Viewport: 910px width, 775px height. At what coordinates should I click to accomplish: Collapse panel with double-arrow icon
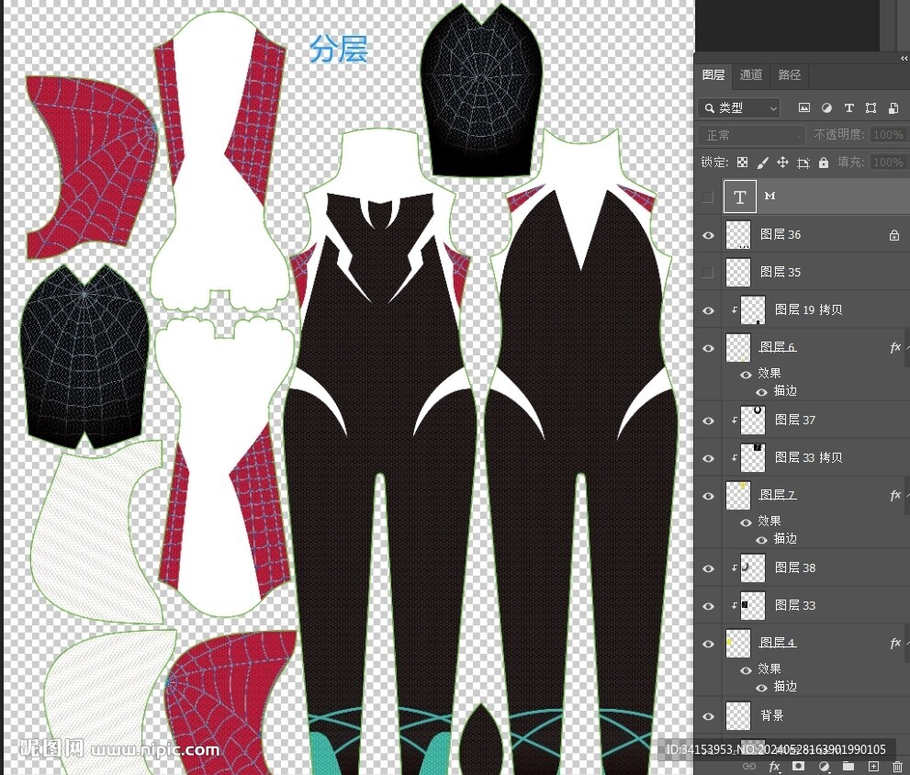click(904, 58)
